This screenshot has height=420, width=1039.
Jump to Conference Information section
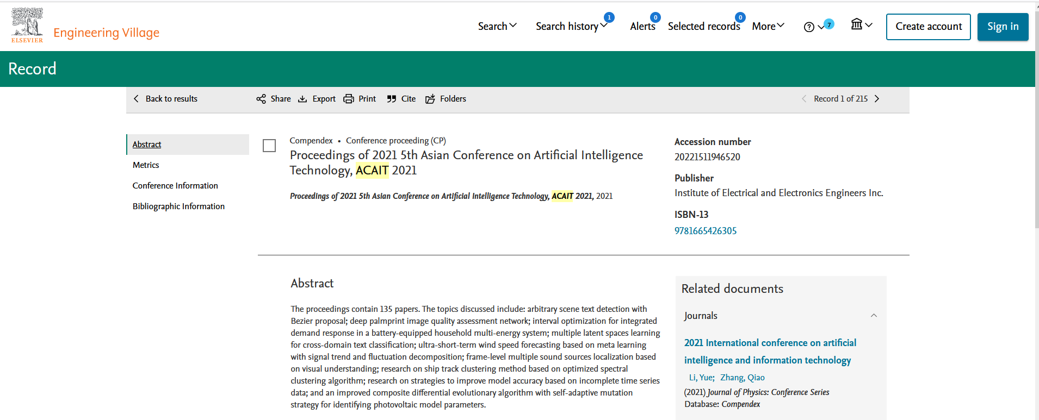coord(175,186)
